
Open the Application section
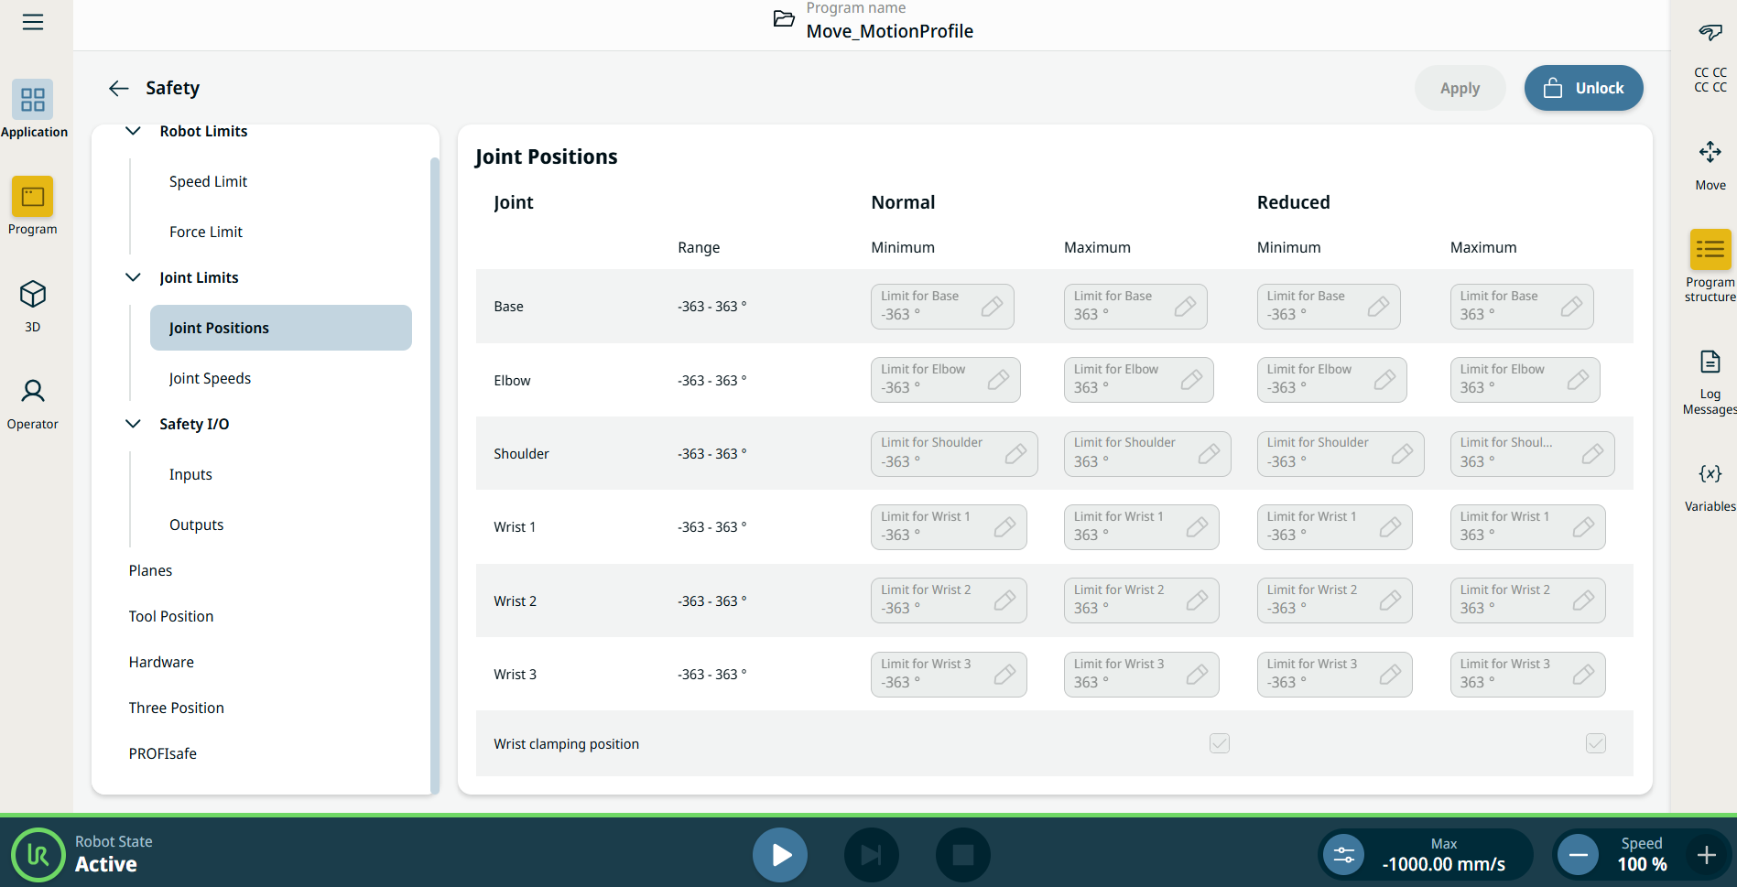coord(33,109)
